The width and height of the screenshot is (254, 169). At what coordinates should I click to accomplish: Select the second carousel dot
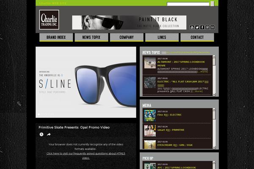click(42, 114)
